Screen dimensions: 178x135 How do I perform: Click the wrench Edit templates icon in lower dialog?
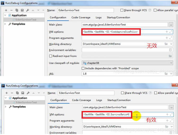pos(28,93)
